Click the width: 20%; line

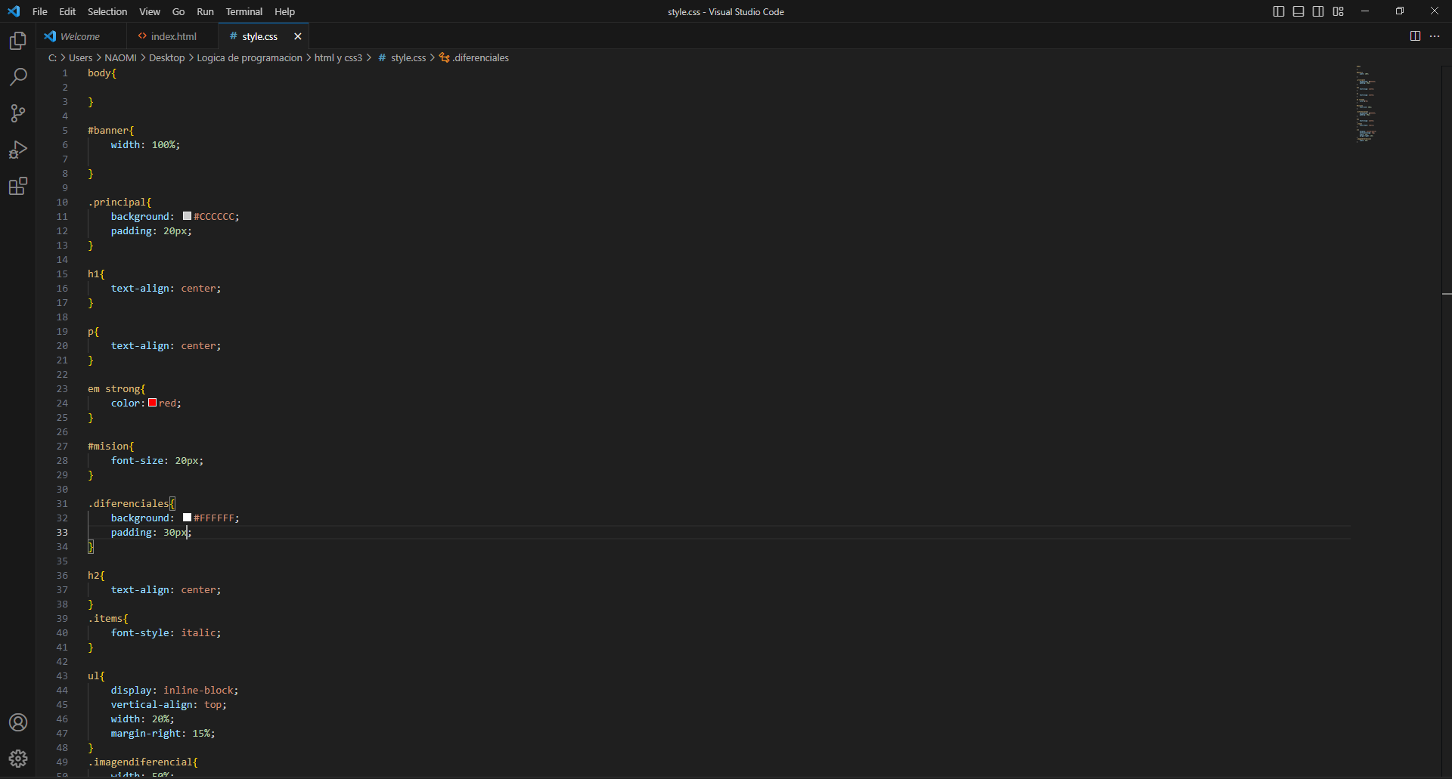pyautogui.click(x=142, y=719)
